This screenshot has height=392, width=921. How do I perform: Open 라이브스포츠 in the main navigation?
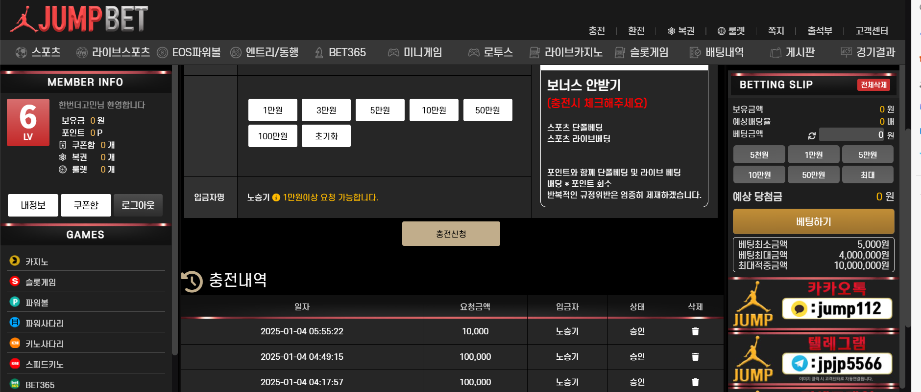[x=113, y=52]
